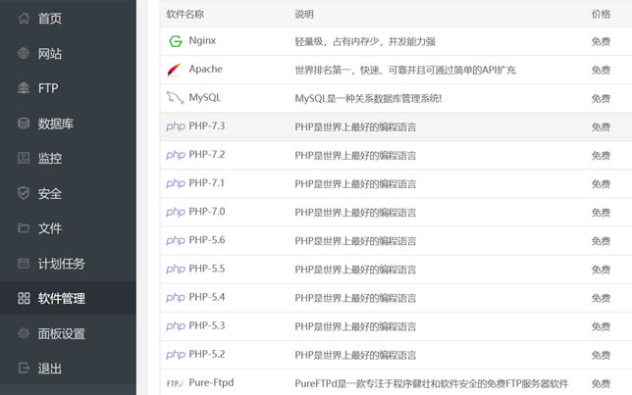This screenshot has width=632, height=395.
Task: Click the gear icon beside 面板设置
Action: (24, 333)
